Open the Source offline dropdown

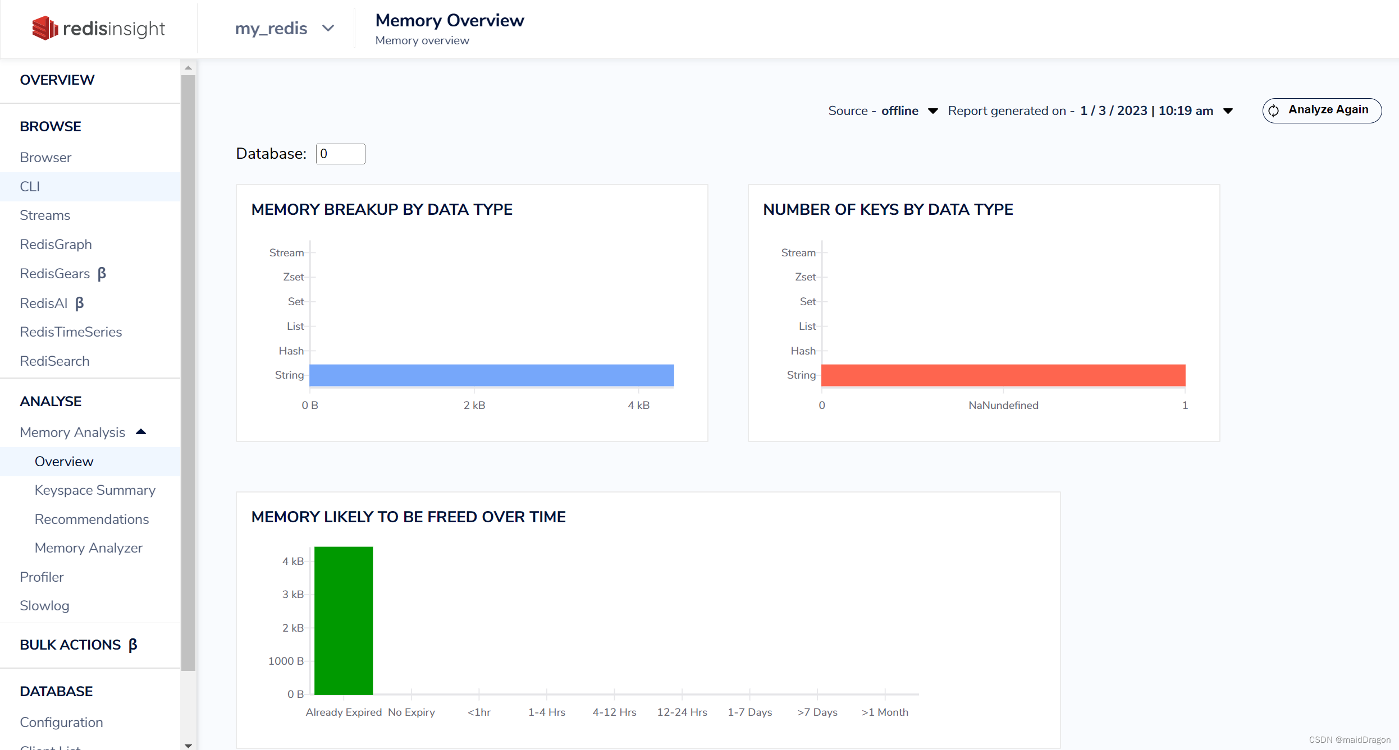click(933, 111)
